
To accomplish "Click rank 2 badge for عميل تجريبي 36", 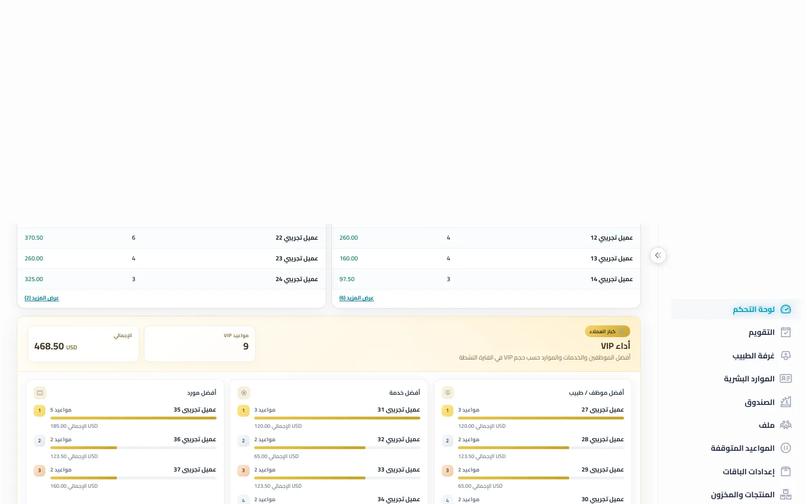I will (x=40, y=441).
